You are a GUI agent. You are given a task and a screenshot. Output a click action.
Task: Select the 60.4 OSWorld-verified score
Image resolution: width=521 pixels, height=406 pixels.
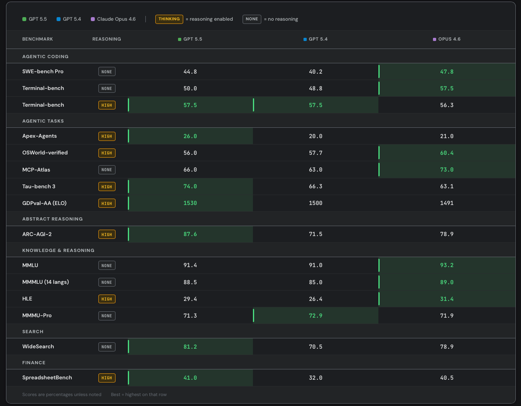point(447,153)
